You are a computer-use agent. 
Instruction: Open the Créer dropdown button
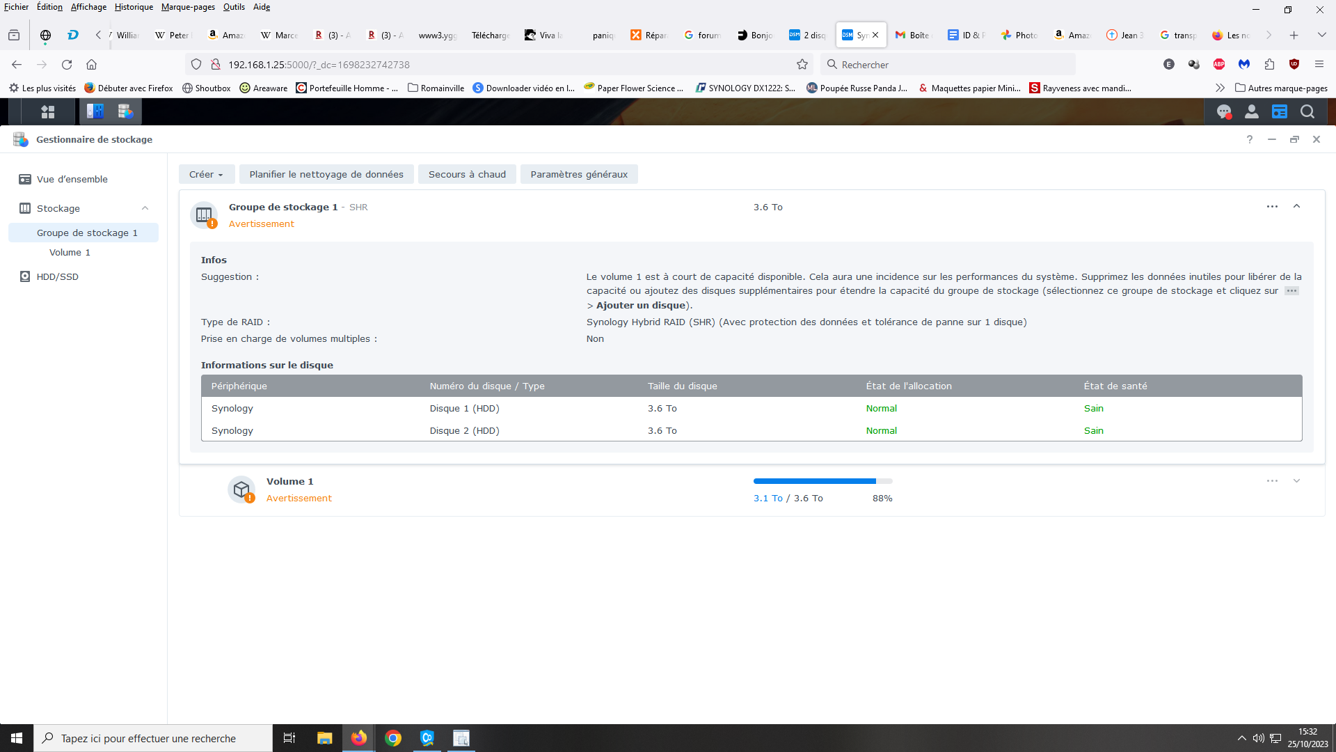pos(206,174)
